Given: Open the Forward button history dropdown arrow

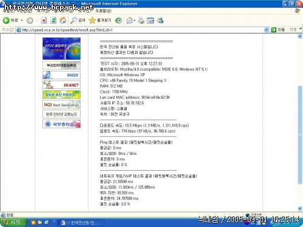Looking at the screenshot, I should pos(36,21).
